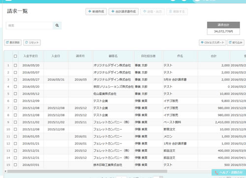Click subject 5月分 合計請求書
Viewport: 246px width, 178px height.
(x=175, y=79)
